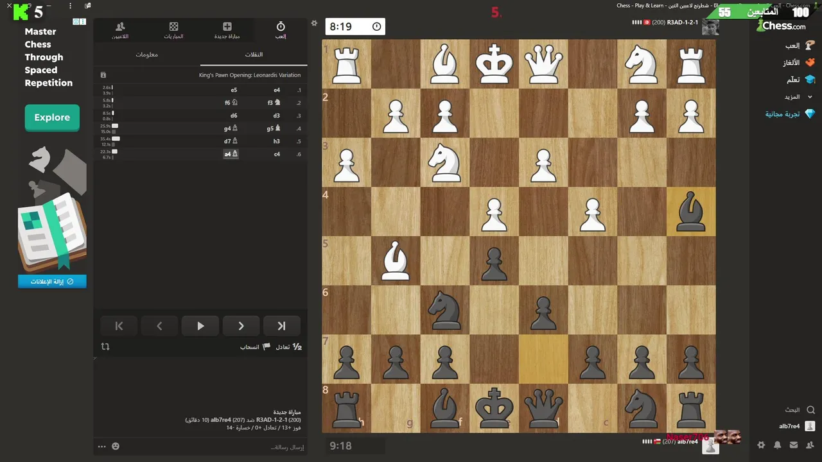The height and width of the screenshot is (462, 822).
Task: Select bishop move g5 in move list
Action: tap(274, 128)
